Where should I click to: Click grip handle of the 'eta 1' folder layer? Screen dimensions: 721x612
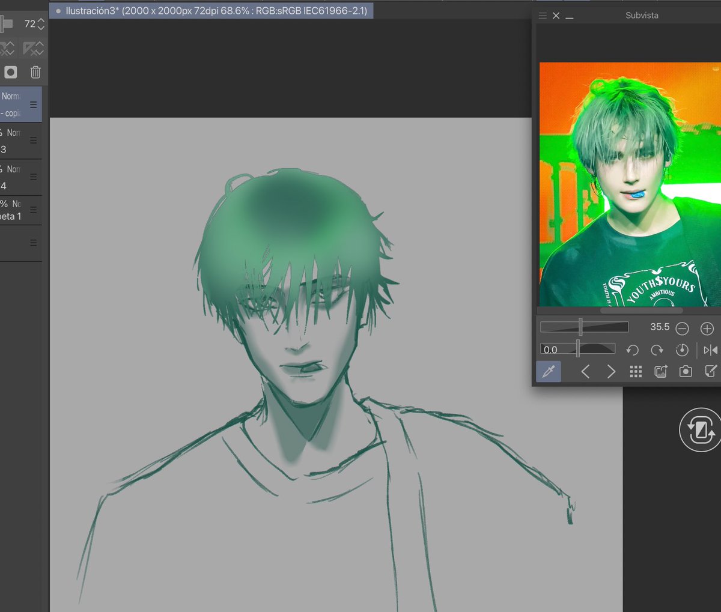coord(34,210)
